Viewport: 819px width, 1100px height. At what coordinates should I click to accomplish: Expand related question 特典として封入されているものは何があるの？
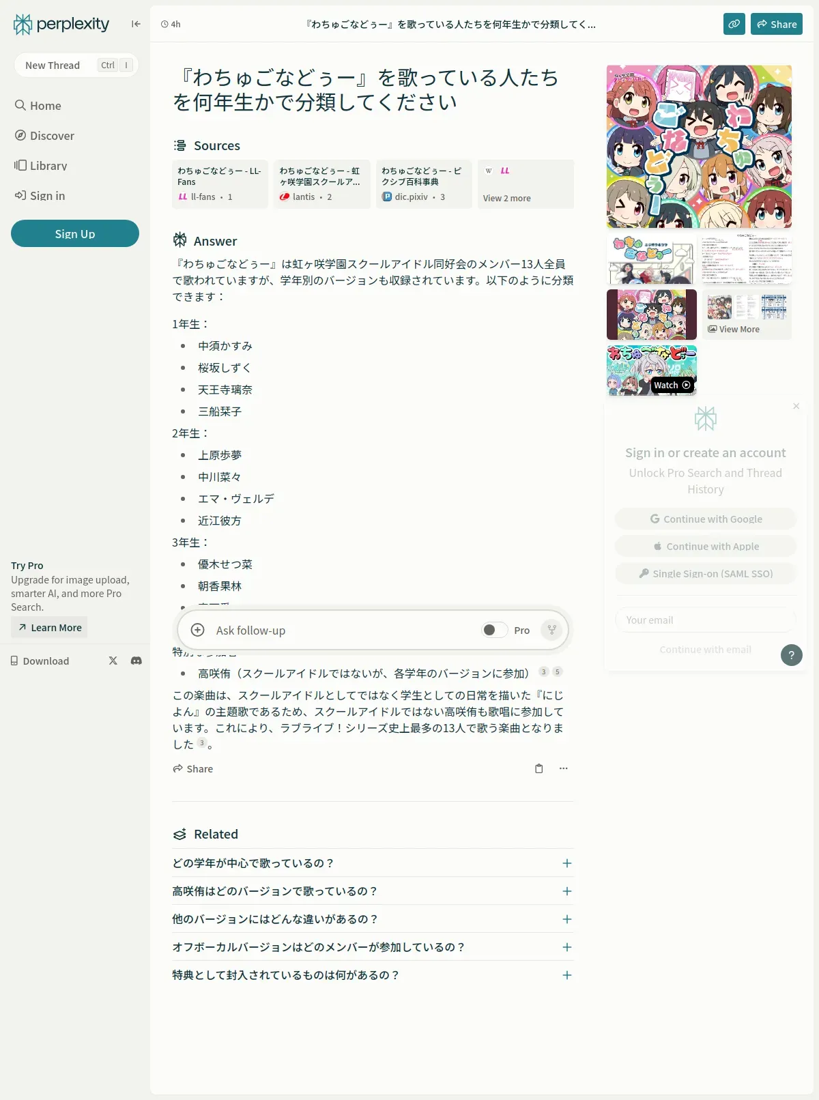[x=373, y=975]
